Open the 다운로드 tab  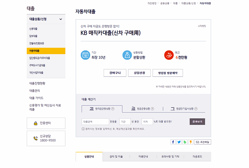pyautogui.click(x=198, y=157)
